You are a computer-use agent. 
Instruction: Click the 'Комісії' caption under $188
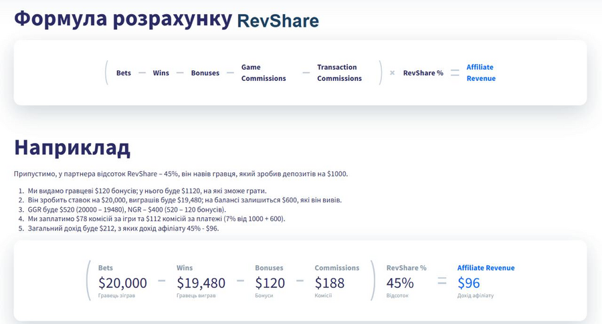pos(323,296)
